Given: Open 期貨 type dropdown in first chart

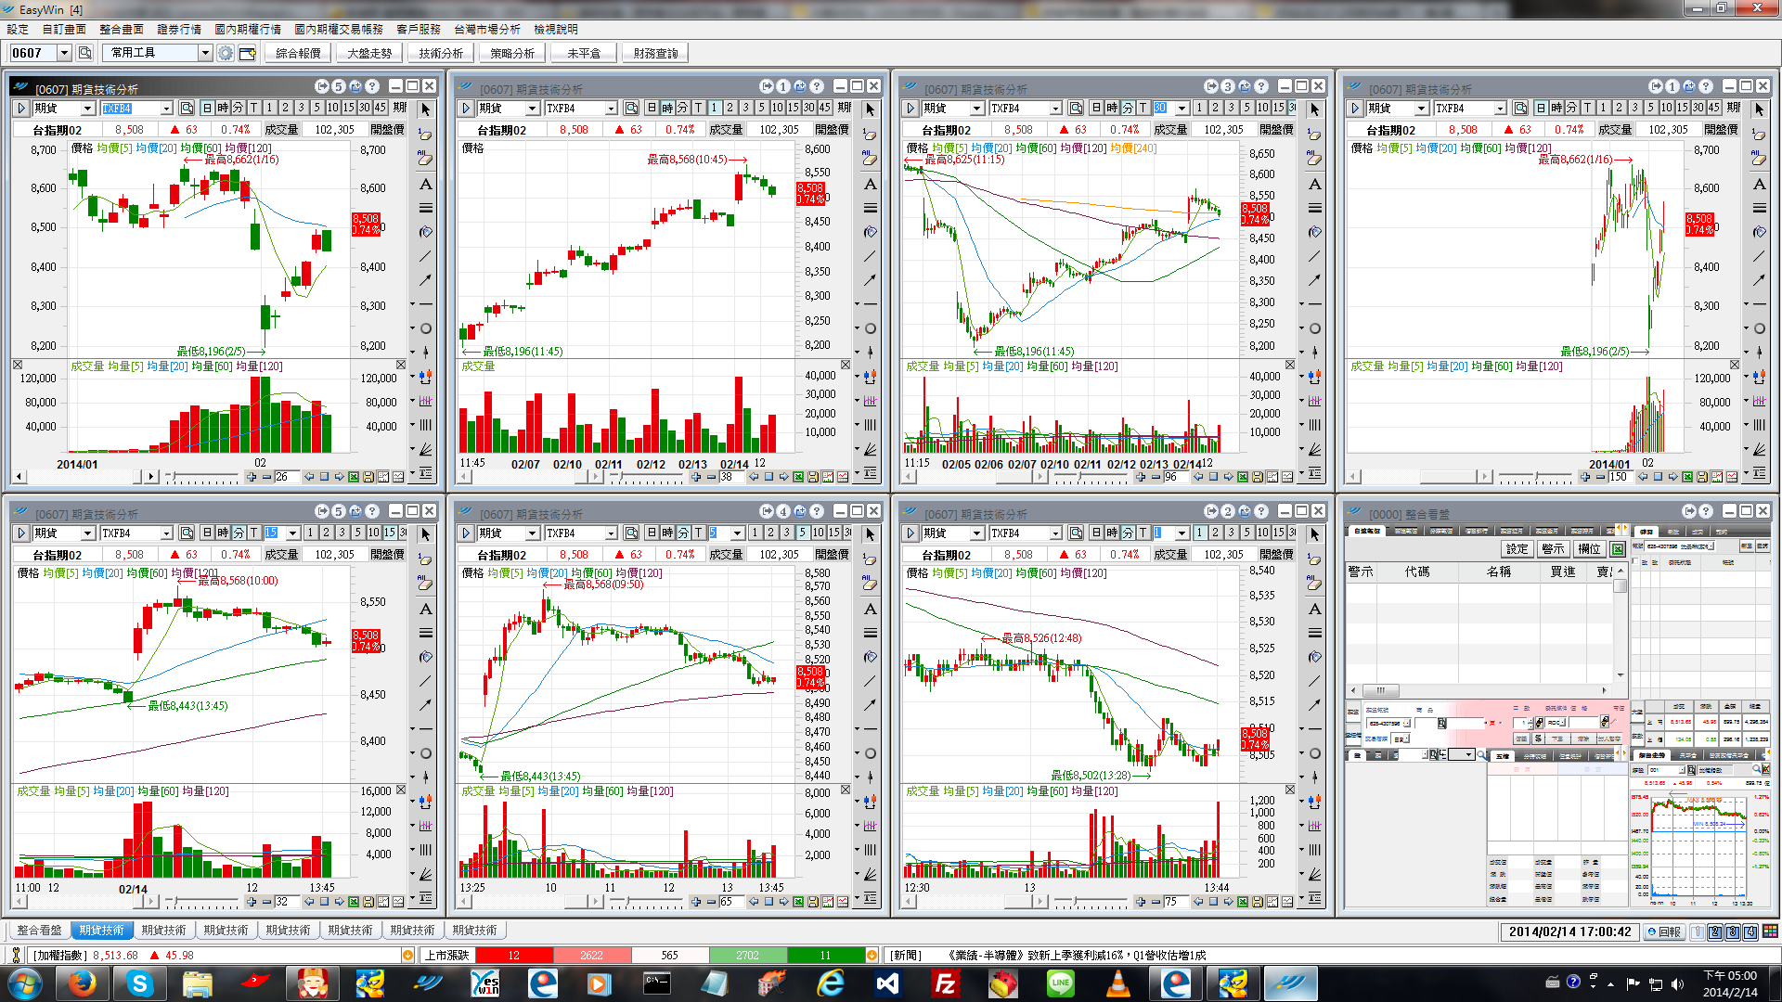Looking at the screenshot, I should tap(88, 109).
